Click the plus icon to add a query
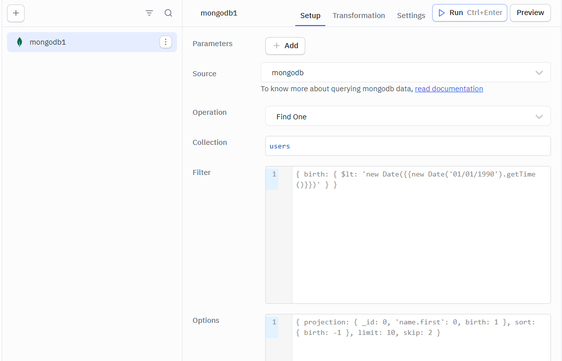Image resolution: width=562 pixels, height=361 pixels. (16, 13)
